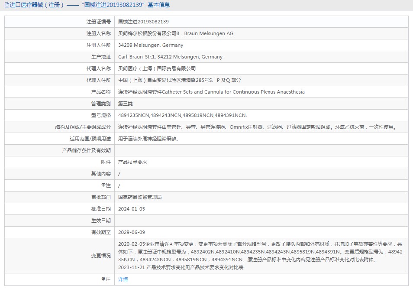This screenshot has width=413, height=289.
Task: Open the 详情 link
Action: [x=123, y=279]
